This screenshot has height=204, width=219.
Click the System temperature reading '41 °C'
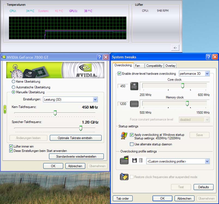(x=59, y=11)
